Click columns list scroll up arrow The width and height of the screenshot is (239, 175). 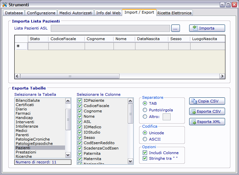point(130,101)
